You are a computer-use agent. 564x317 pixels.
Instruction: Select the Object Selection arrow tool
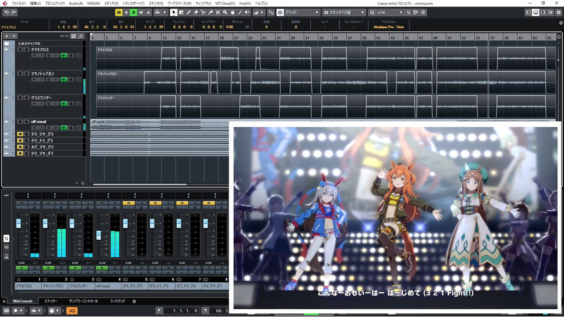coord(173,12)
